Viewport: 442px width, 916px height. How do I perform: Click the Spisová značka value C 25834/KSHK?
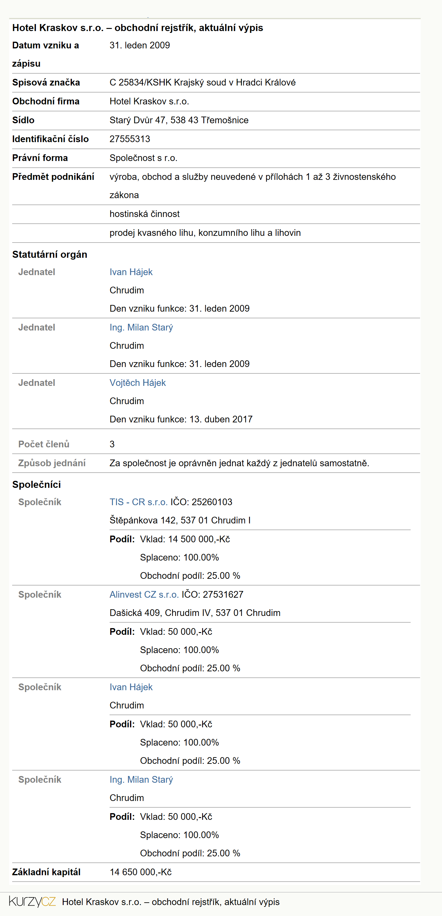click(x=202, y=82)
